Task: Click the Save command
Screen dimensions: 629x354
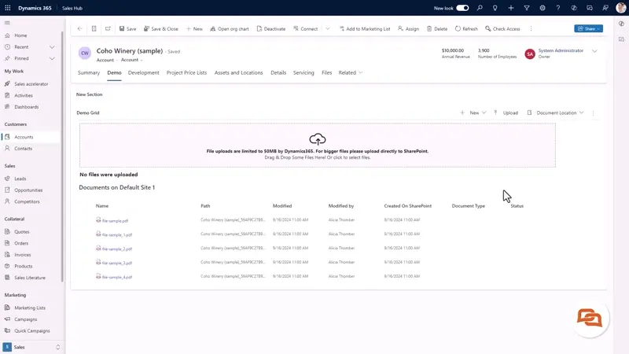Action: 127,29
